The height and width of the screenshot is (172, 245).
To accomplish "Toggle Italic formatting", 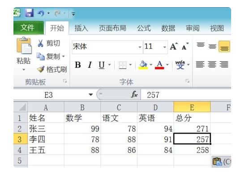I will [90, 65].
